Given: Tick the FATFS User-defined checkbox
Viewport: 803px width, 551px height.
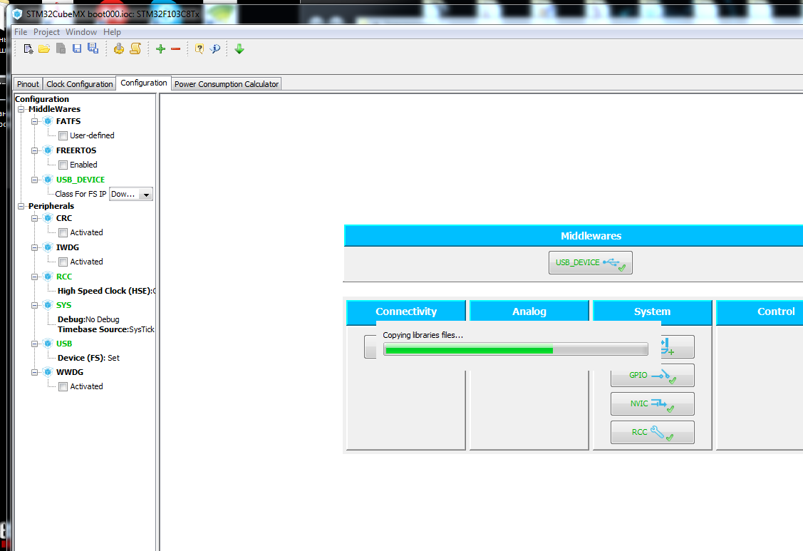Looking at the screenshot, I should [63, 136].
